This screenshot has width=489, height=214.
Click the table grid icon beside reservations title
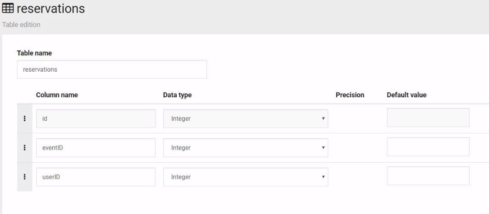[x=8, y=9]
